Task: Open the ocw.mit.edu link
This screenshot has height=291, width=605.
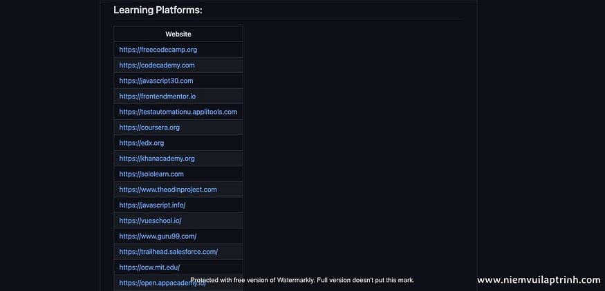Action: [x=149, y=267]
